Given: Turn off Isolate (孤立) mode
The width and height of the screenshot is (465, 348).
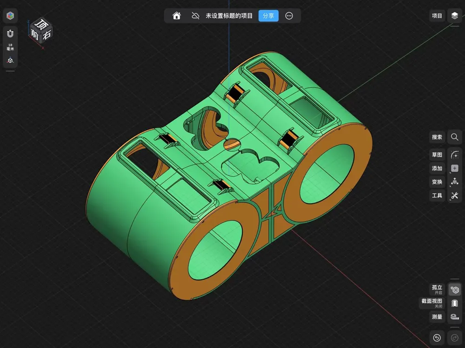Looking at the screenshot, I should click(x=437, y=289).
